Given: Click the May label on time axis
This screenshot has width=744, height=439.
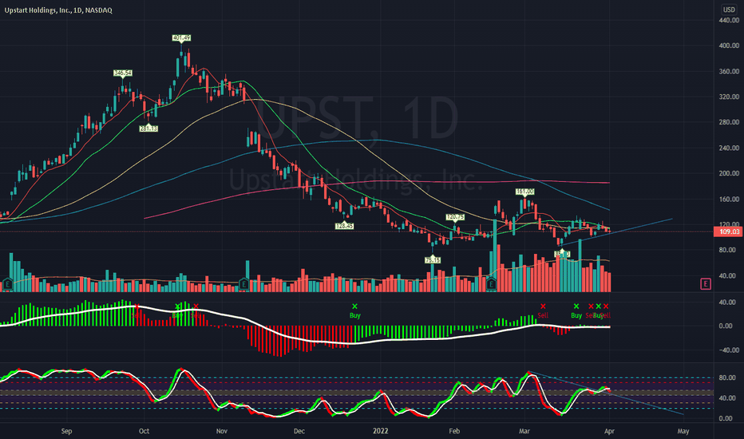Looking at the screenshot, I should click(x=683, y=431).
